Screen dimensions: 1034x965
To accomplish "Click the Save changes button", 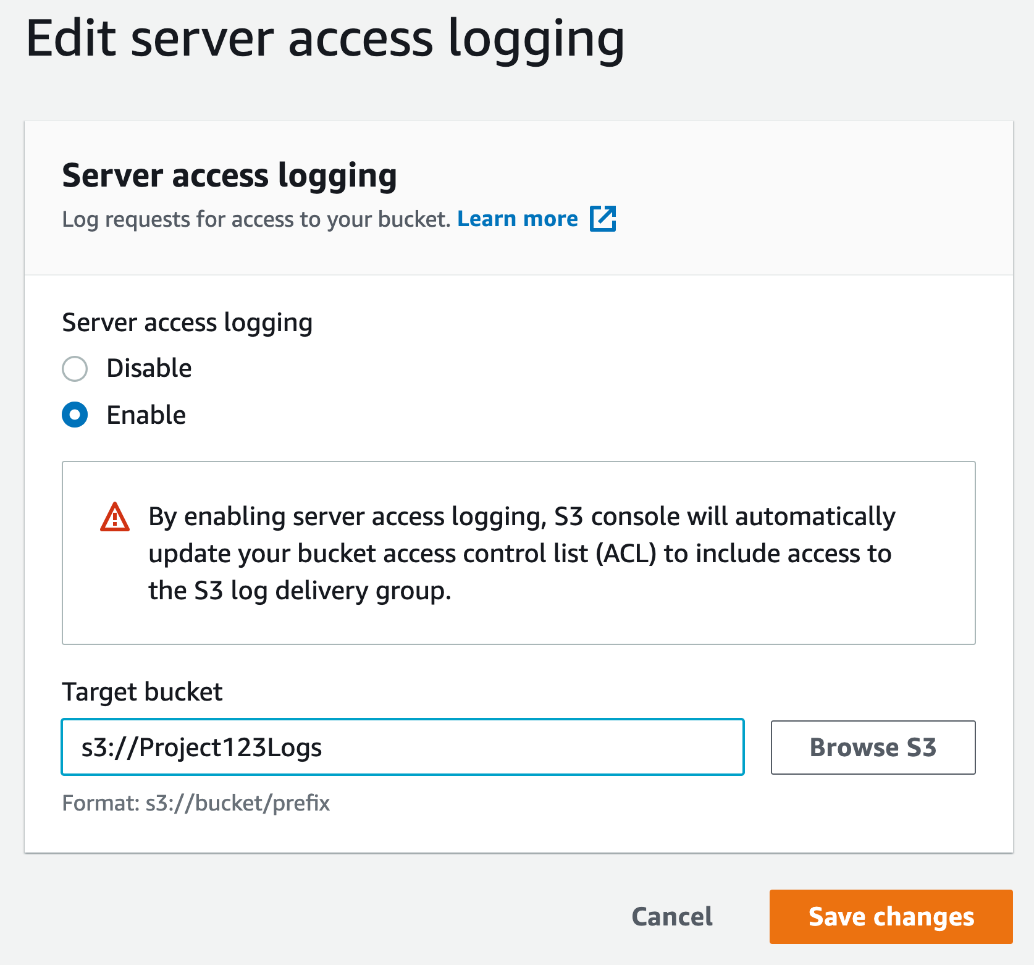I will point(890,917).
